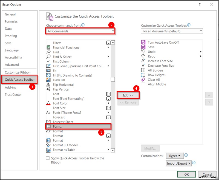Open the Advanced category
Viewport: 219px width, 180px height.
click(12, 64)
